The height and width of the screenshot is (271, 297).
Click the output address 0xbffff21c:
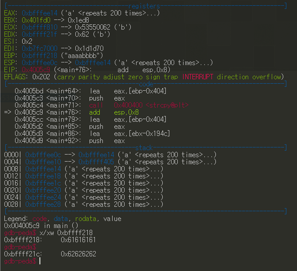[x=23, y=254]
